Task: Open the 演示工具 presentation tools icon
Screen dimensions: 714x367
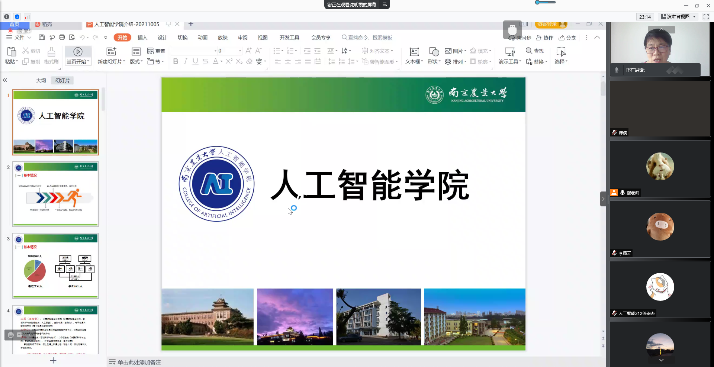Action: (509, 52)
